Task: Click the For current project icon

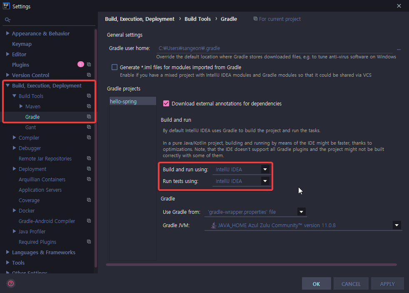Action: tap(255, 19)
